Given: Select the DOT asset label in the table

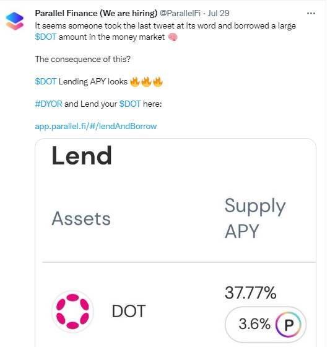Looking at the screenshot, I should (x=129, y=311).
